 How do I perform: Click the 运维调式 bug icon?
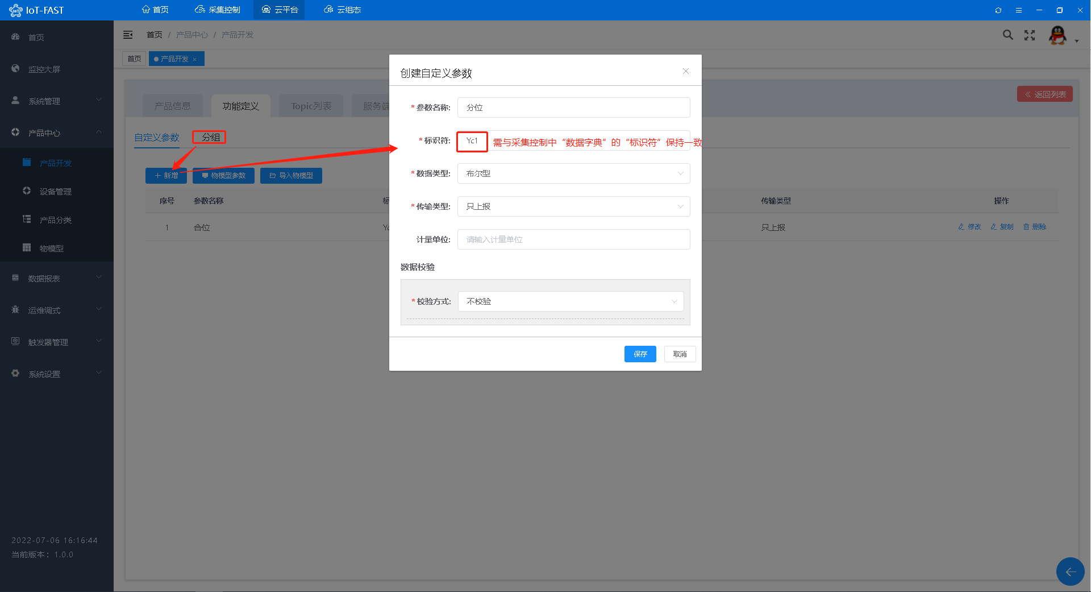[x=15, y=309]
